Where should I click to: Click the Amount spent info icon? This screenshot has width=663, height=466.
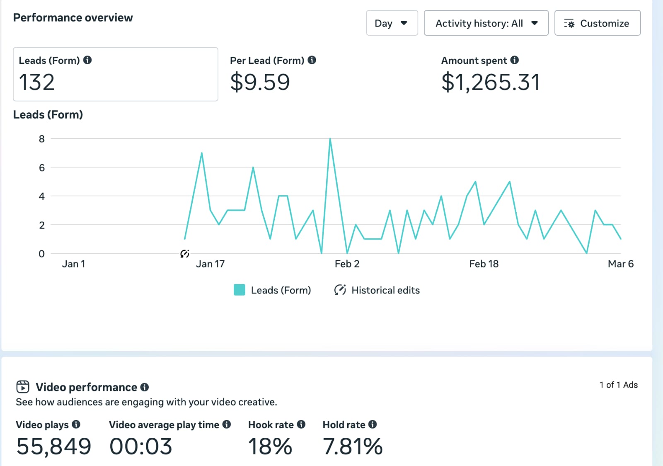point(515,60)
